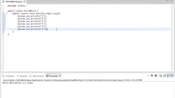Click the 'public static void main' line
The width and height of the screenshot is (175, 98).
click(36, 14)
